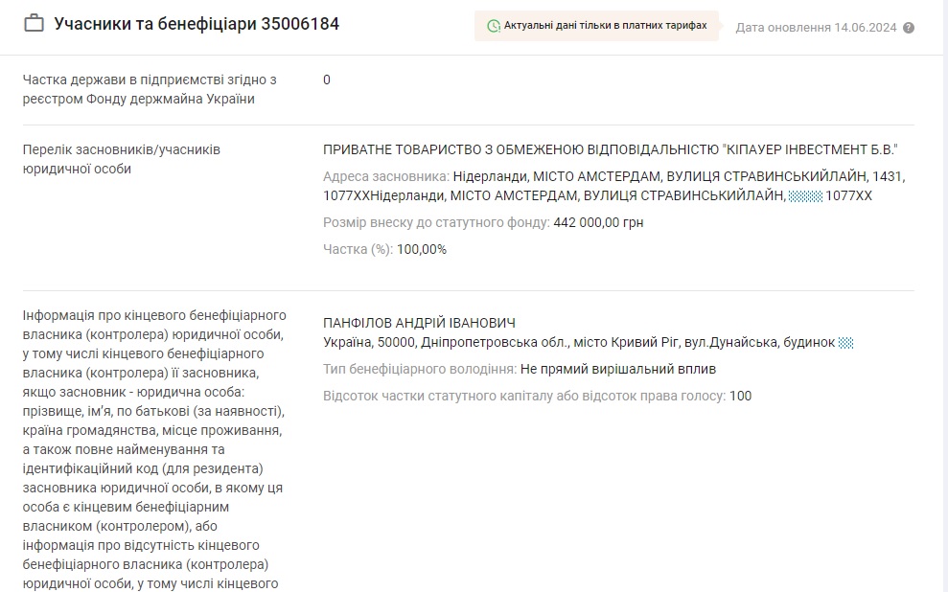Click 'Актуальні дані тільки в платних тарифах' badge
The height and width of the screenshot is (592, 948).
(597, 26)
